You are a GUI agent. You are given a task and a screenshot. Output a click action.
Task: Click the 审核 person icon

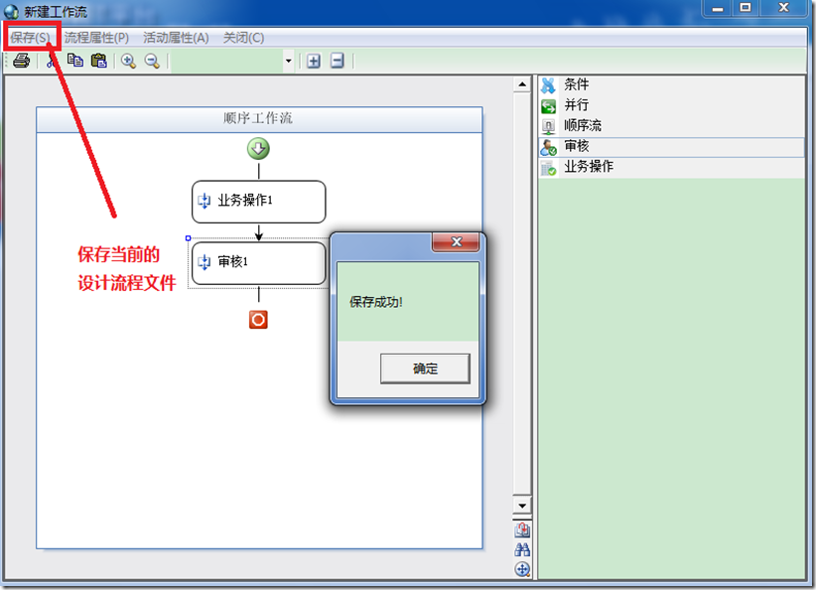click(549, 147)
